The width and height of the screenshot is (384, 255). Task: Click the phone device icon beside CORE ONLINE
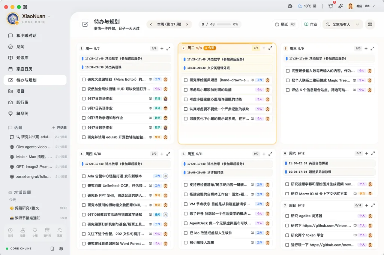coord(52,248)
